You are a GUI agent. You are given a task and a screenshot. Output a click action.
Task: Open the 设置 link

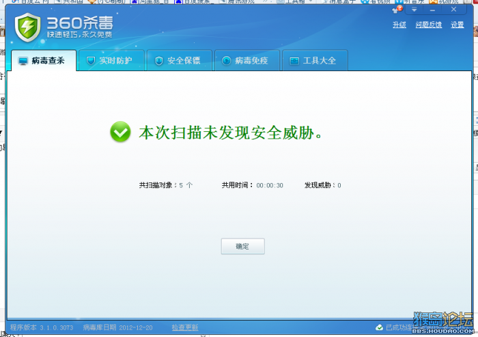(458, 25)
